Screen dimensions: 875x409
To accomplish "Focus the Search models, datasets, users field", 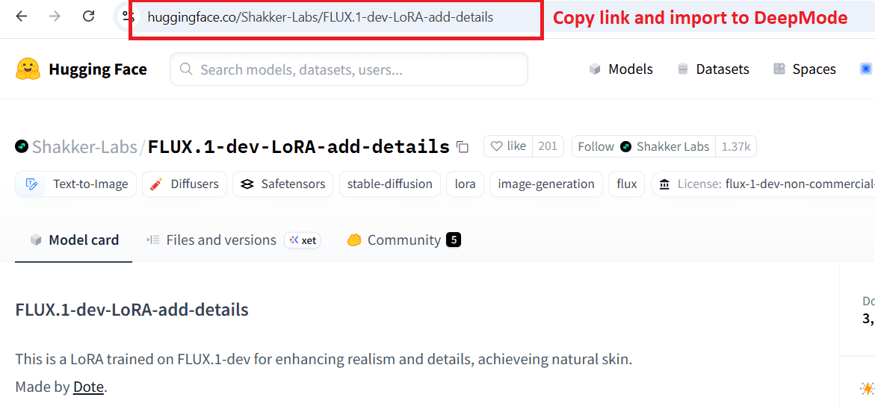I will tap(349, 69).
